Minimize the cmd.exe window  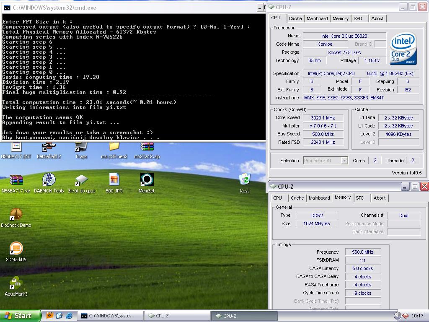tap(260, 8)
